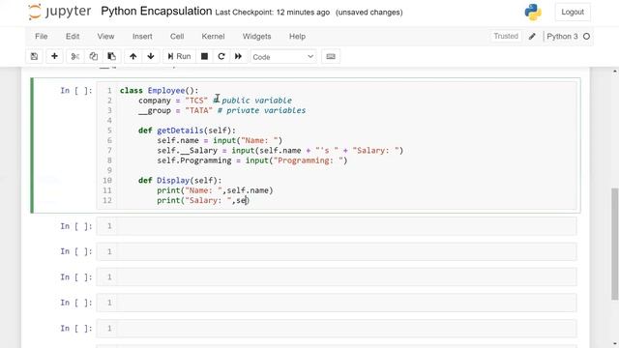Open the Edit menu
This screenshot has height=348, width=619.
point(73,37)
